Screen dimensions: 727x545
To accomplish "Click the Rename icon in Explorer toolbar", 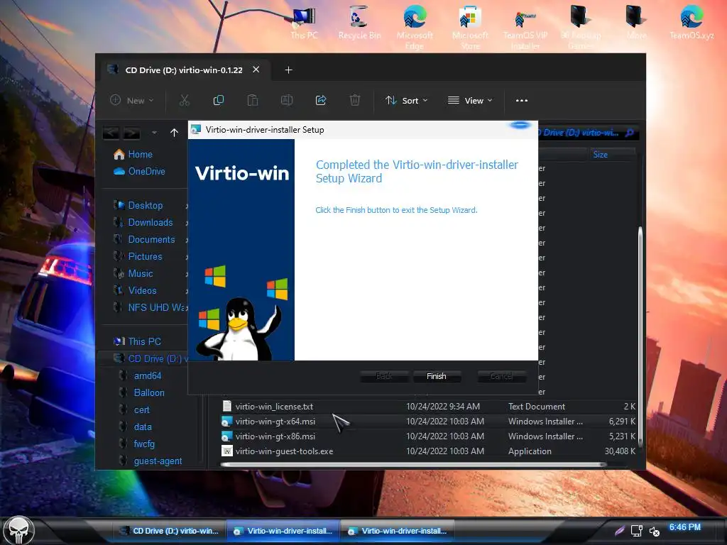I will [x=287, y=100].
